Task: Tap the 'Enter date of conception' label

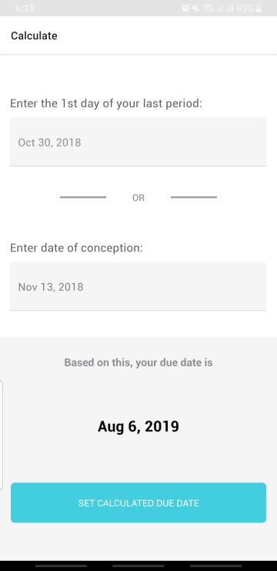Action: [77, 248]
